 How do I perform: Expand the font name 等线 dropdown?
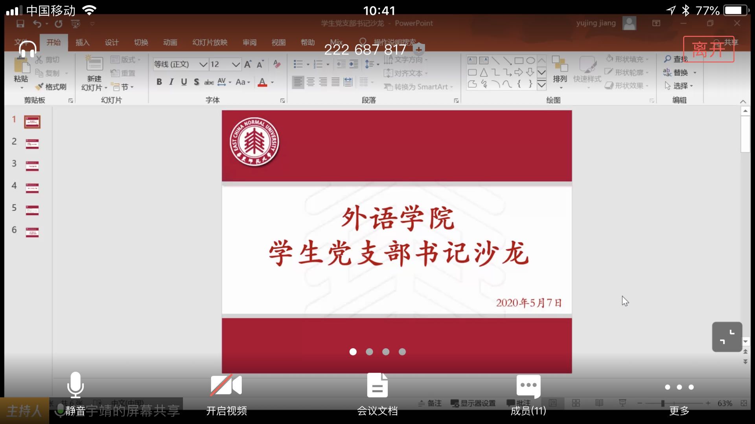tap(203, 64)
